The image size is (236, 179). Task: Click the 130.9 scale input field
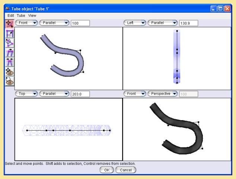click(188, 23)
